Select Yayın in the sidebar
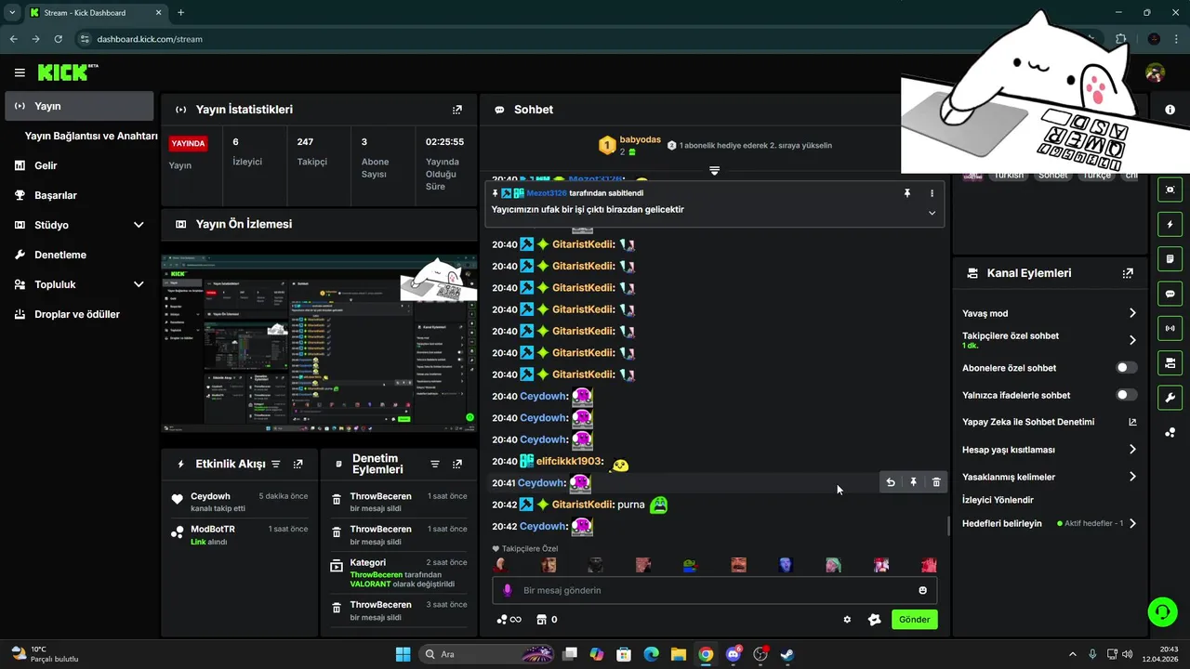The image size is (1190, 669). (x=79, y=106)
